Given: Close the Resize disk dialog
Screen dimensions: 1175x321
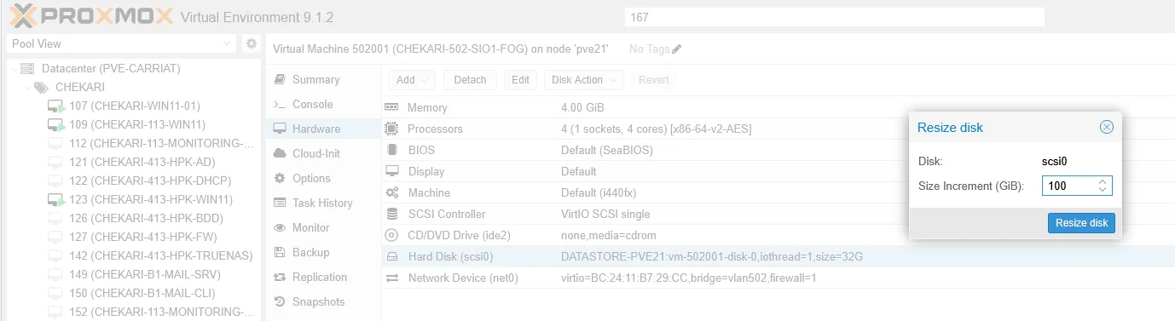Looking at the screenshot, I should point(1107,127).
